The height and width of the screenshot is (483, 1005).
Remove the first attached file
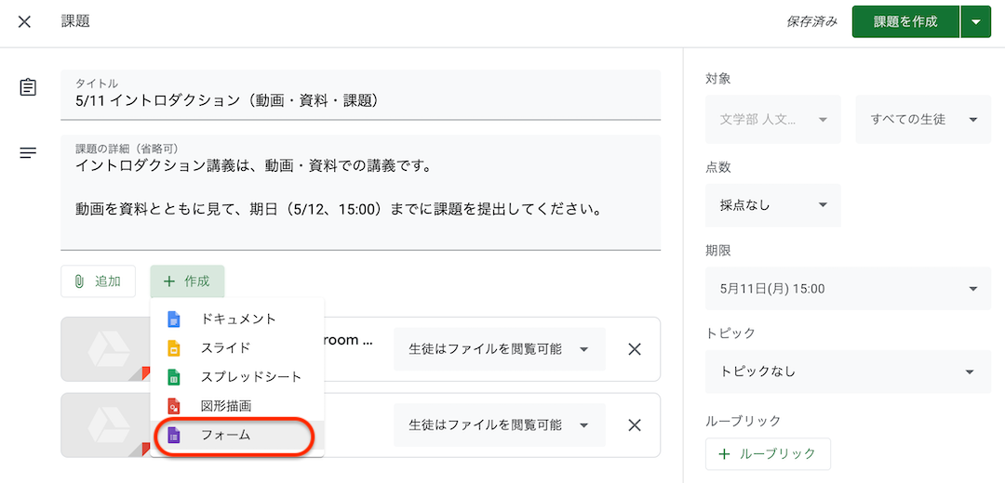(x=634, y=349)
